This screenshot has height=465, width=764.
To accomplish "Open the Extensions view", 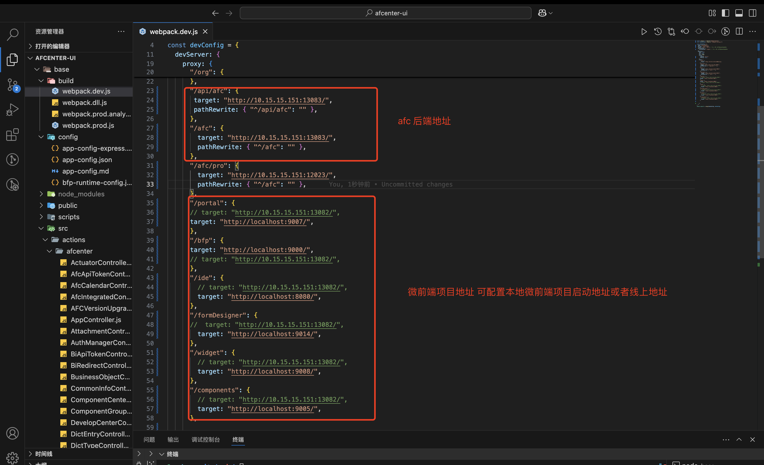I will [12, 135].
